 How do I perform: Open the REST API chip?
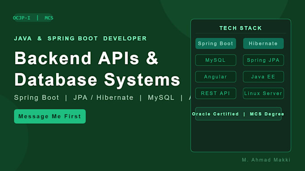click(216, 93)
